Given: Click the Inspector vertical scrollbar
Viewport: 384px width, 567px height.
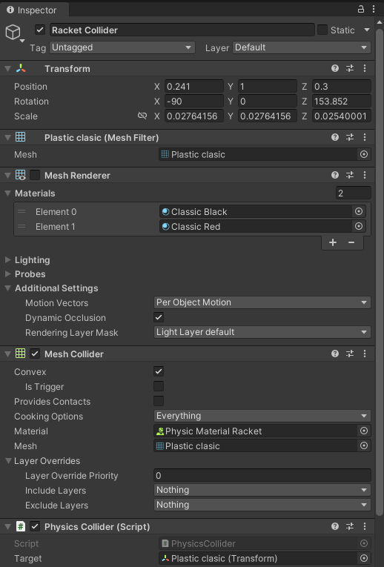Looking at the screenshot, I should [x=379, y=271].
